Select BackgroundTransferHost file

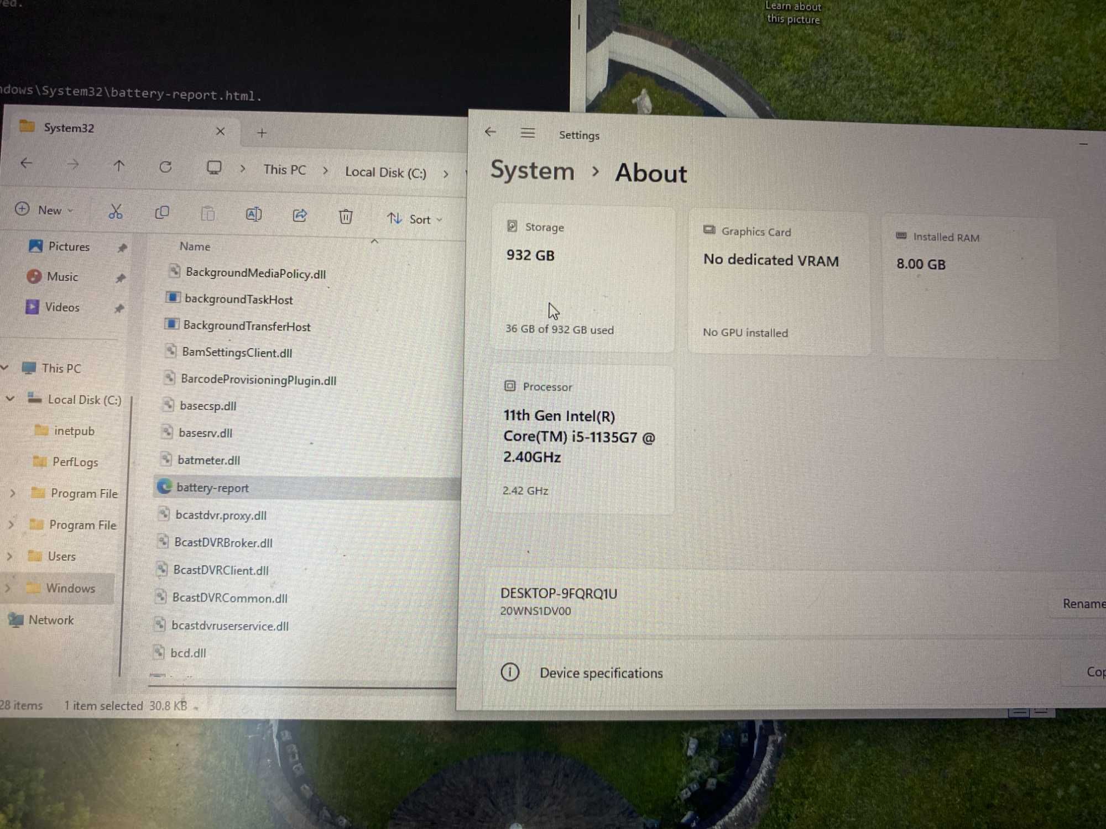tap(247, 326)
